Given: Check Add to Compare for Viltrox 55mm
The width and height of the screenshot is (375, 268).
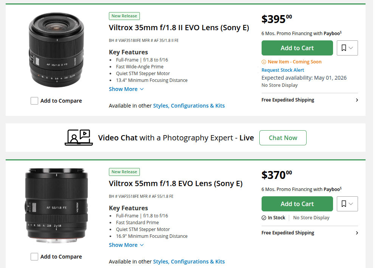Looking at the screenshot, I should click(34, 257).
